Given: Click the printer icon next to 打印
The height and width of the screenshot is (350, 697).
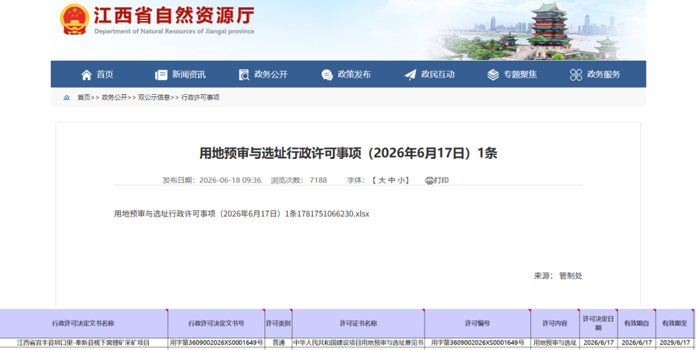Looking at the screenshot, I should pyautogui.click(x=429, y=181).
